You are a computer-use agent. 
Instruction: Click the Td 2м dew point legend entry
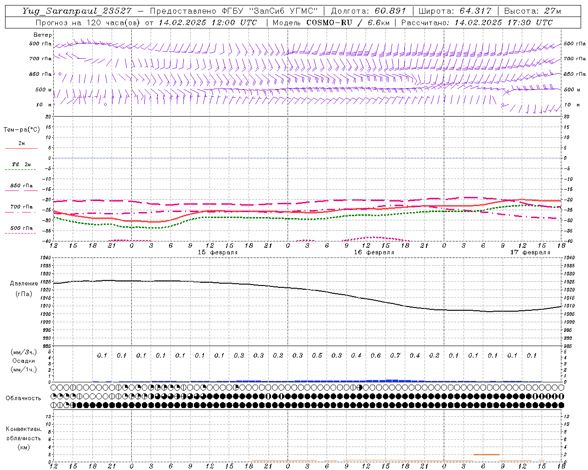click(x=21, y=164)
